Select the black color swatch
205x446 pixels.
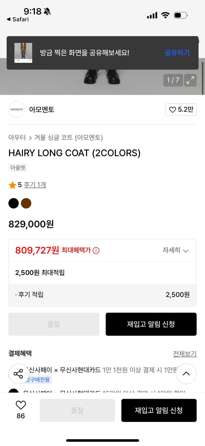[x=14, y=203]
